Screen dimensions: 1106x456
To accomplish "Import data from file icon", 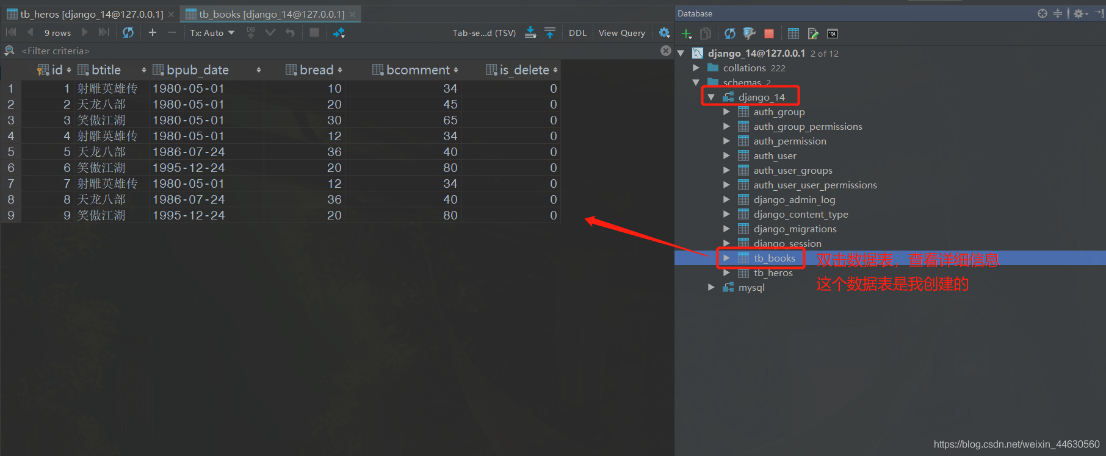I will point(550,32).
